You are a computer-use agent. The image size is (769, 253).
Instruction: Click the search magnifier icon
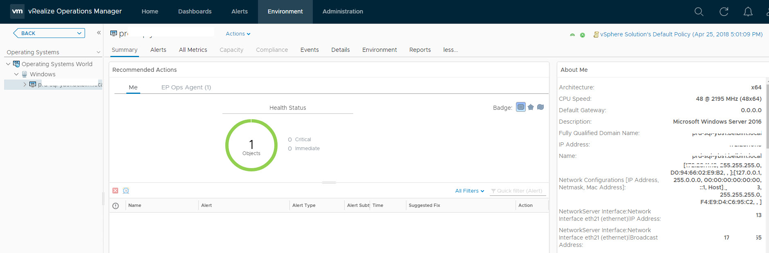click(699, 12)
